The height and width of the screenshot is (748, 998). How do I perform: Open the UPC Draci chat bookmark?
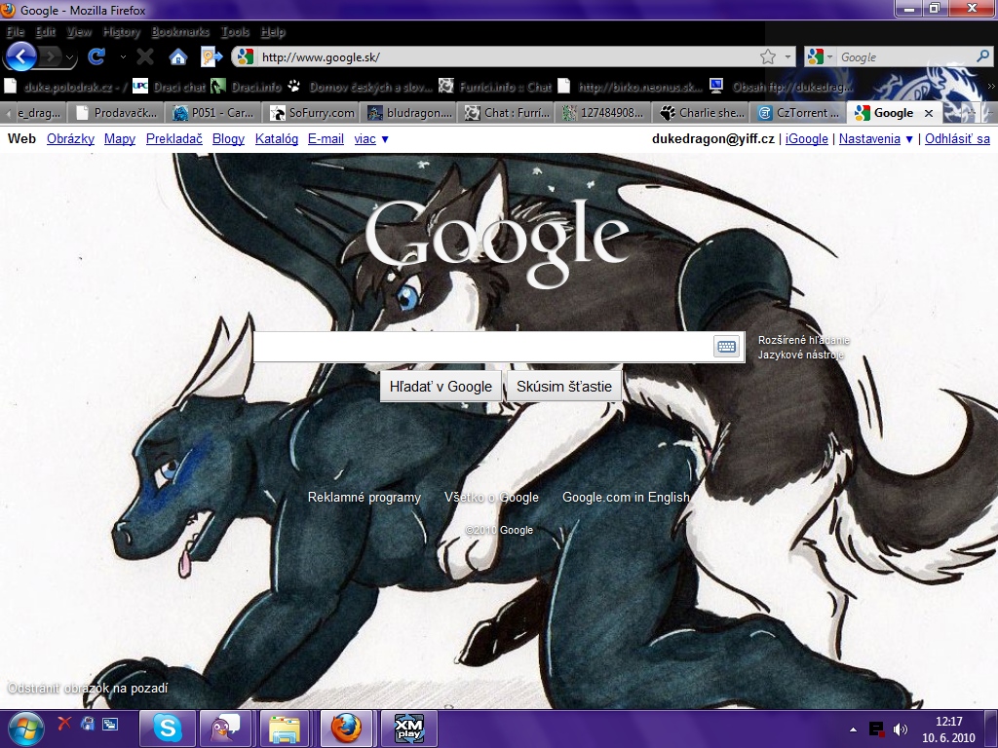coord(170,87)
